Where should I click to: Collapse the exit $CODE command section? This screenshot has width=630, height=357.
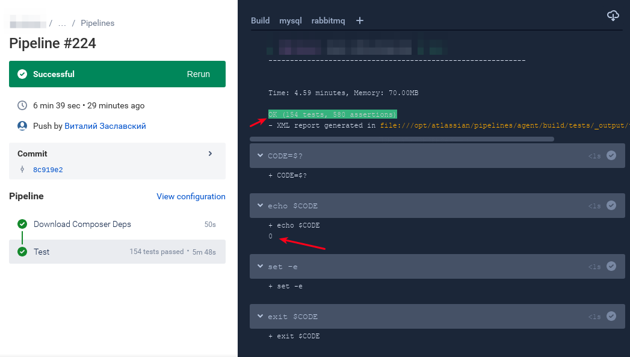click(x=260, y=317)
